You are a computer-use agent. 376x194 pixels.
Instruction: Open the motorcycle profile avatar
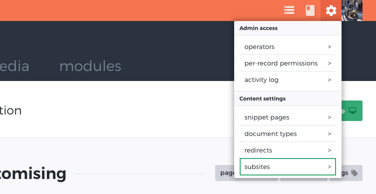(352, 10)
